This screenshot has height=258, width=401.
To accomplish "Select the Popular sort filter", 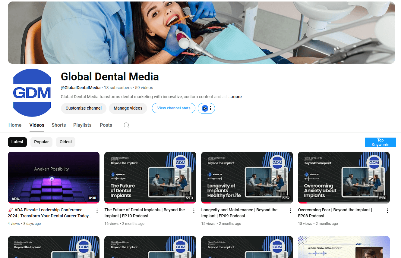I will point(41,142).
